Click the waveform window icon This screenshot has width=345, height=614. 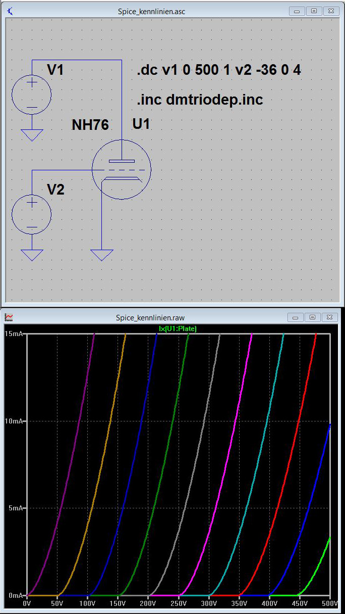pos(9,317)
